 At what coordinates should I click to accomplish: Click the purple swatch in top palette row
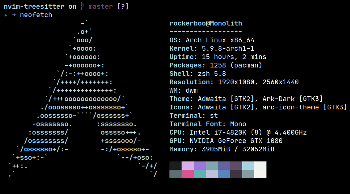(199, 166)
